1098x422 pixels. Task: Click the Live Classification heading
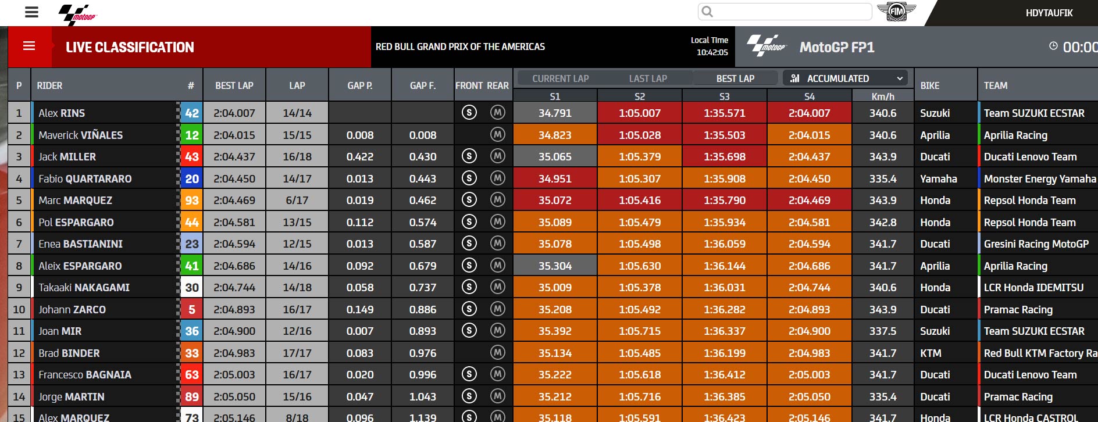coord(130,47)
